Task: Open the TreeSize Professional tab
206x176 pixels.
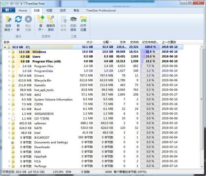Action: [101, 10]
